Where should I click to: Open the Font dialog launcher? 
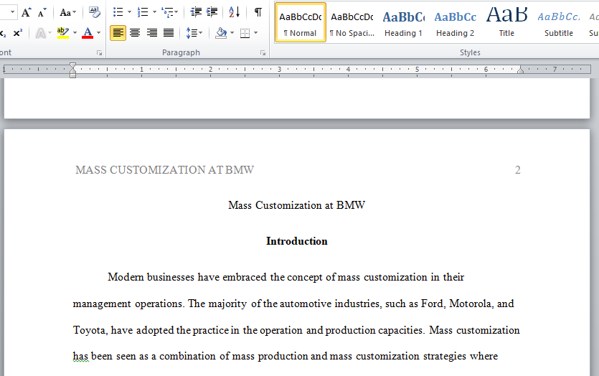(99, 53)
